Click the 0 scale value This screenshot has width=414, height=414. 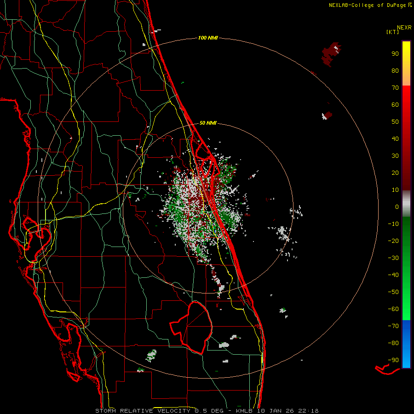coord(397,207)
